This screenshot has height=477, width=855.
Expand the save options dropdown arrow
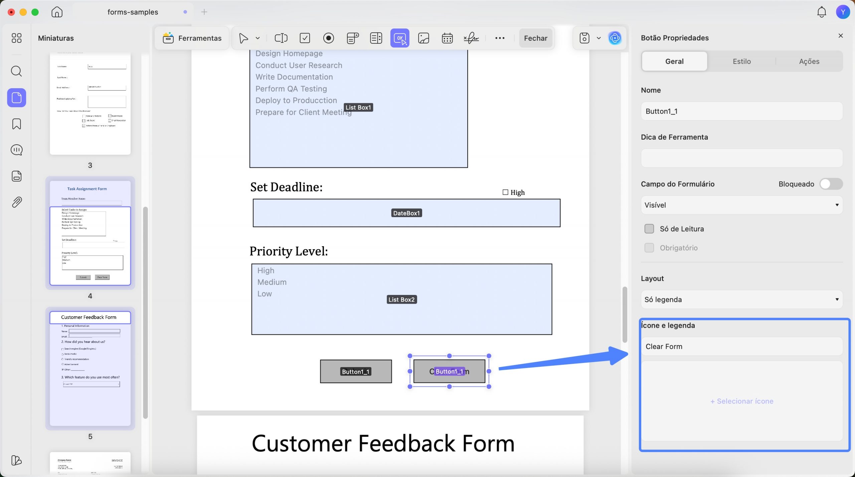click(x=599, y=38)
